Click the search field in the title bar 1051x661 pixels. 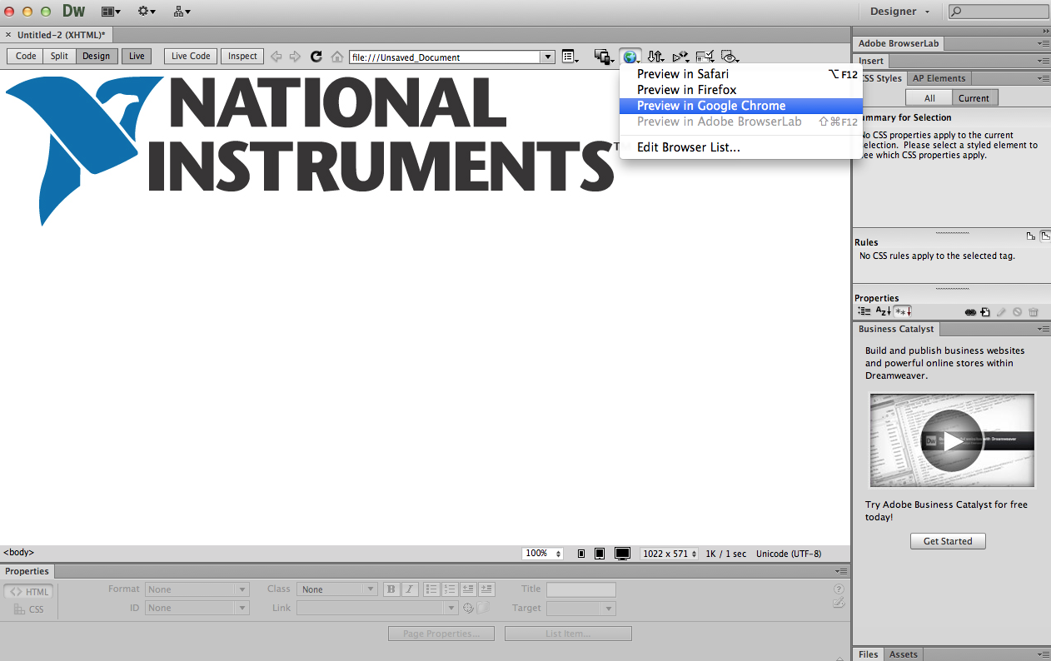(998, 12)
